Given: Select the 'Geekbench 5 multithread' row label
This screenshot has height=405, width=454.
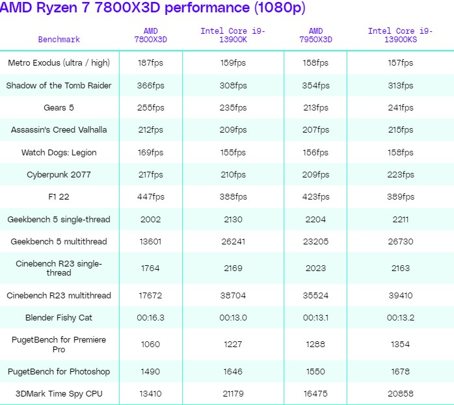Looking at the screenshot, I should (59, 241).
